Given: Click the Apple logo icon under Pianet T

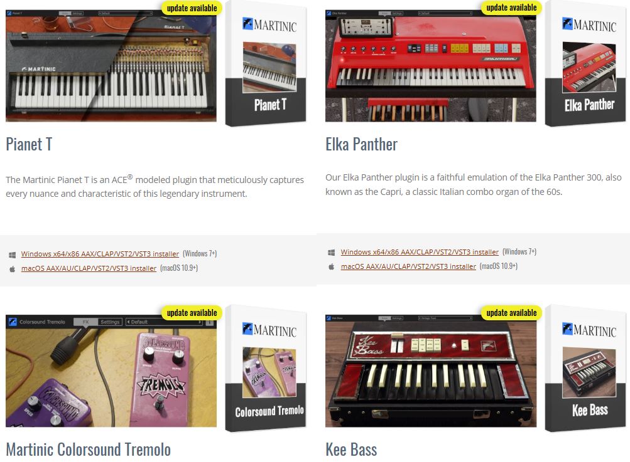Looking at the screenshot, I should point(12,269).
